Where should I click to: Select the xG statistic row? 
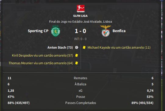tap(81, 91)
